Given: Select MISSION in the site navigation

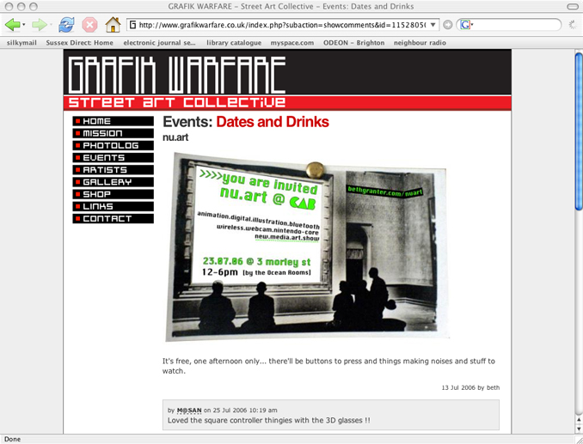Looking at the screenshot, I should (x=113, y=133).
